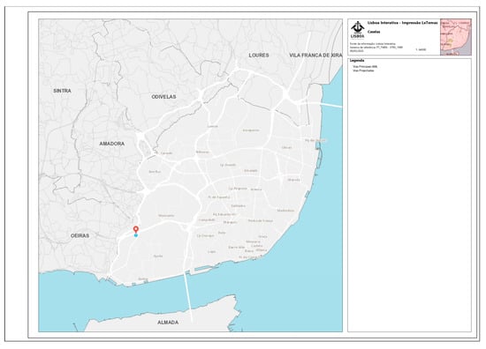Click the blue dot below the pin
The image size is (486, 349).
coord(136,235)
